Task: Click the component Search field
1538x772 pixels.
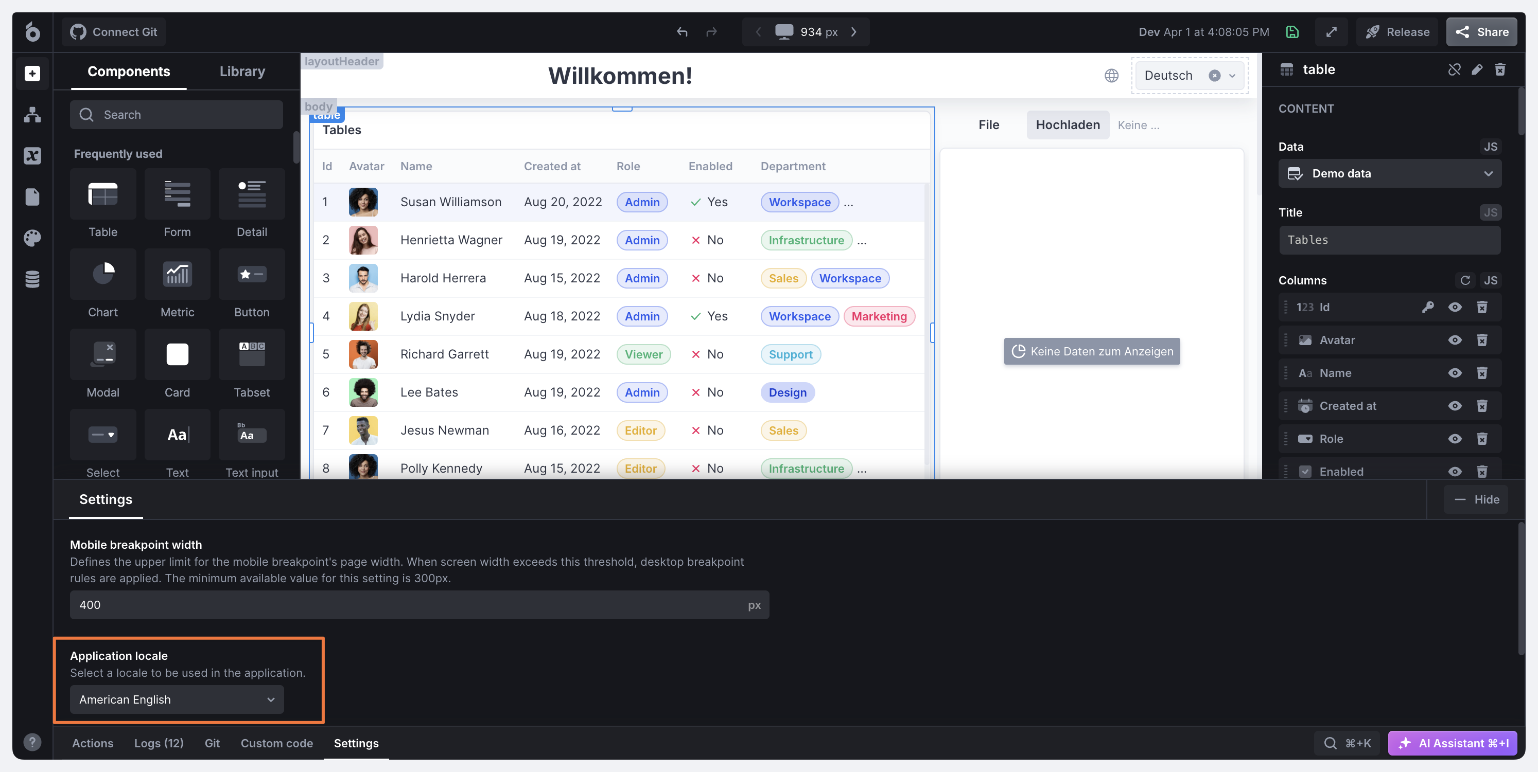Action: pyautogui.click(x=176, y=115)
